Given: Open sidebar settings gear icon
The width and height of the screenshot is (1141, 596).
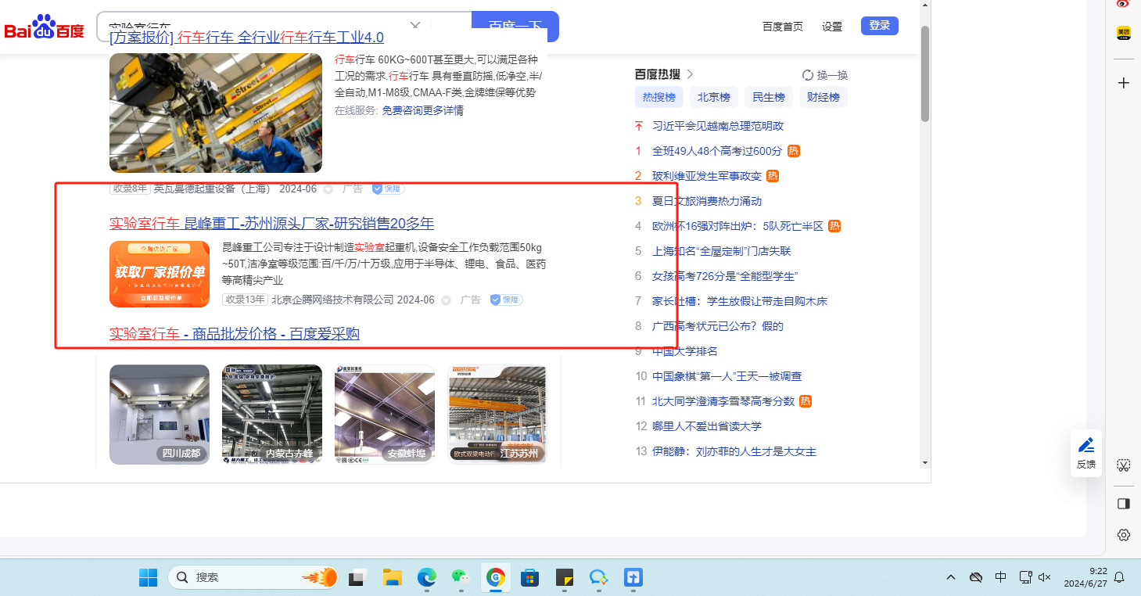Looking at the screenshot, I should point(1124,535).
